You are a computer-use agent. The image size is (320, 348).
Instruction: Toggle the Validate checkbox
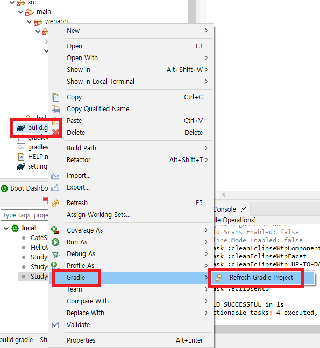(x=55, y=325)
